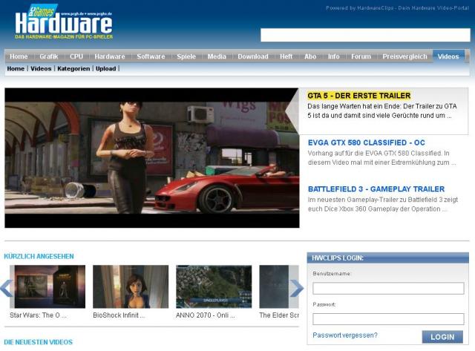Click the search input field in the header
The image size is (475, 351).
[x=365, y=35]
